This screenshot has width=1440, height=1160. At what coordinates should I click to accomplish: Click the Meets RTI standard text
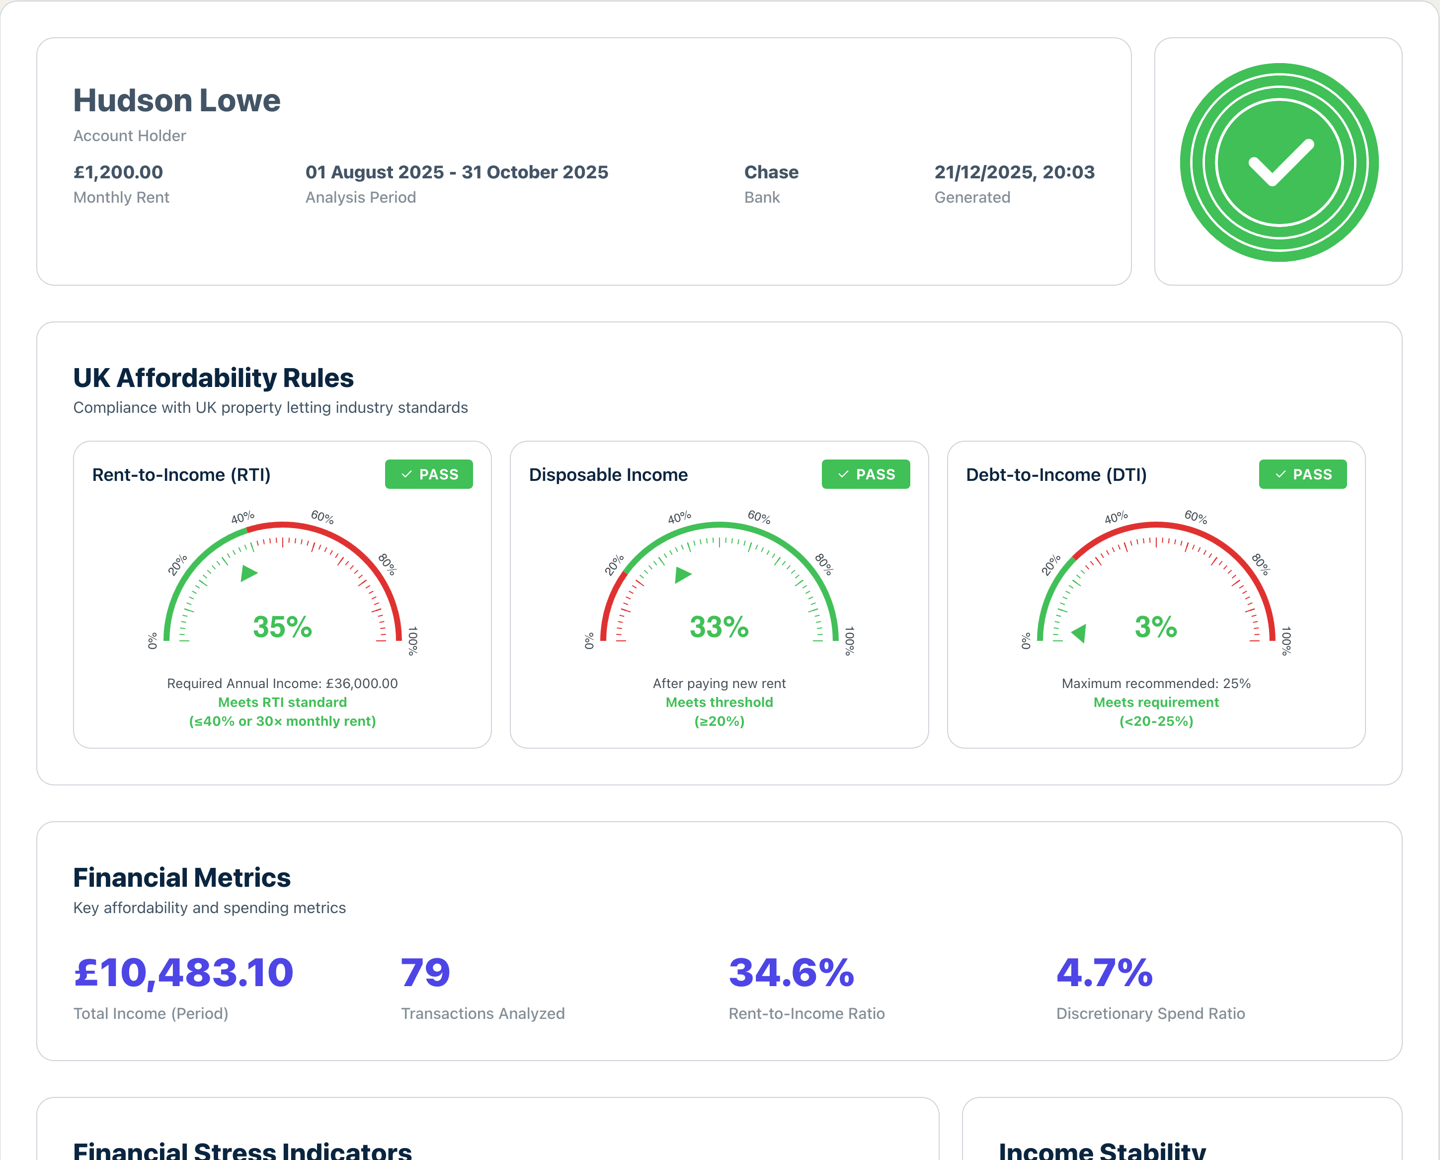[x=282, y=702]
